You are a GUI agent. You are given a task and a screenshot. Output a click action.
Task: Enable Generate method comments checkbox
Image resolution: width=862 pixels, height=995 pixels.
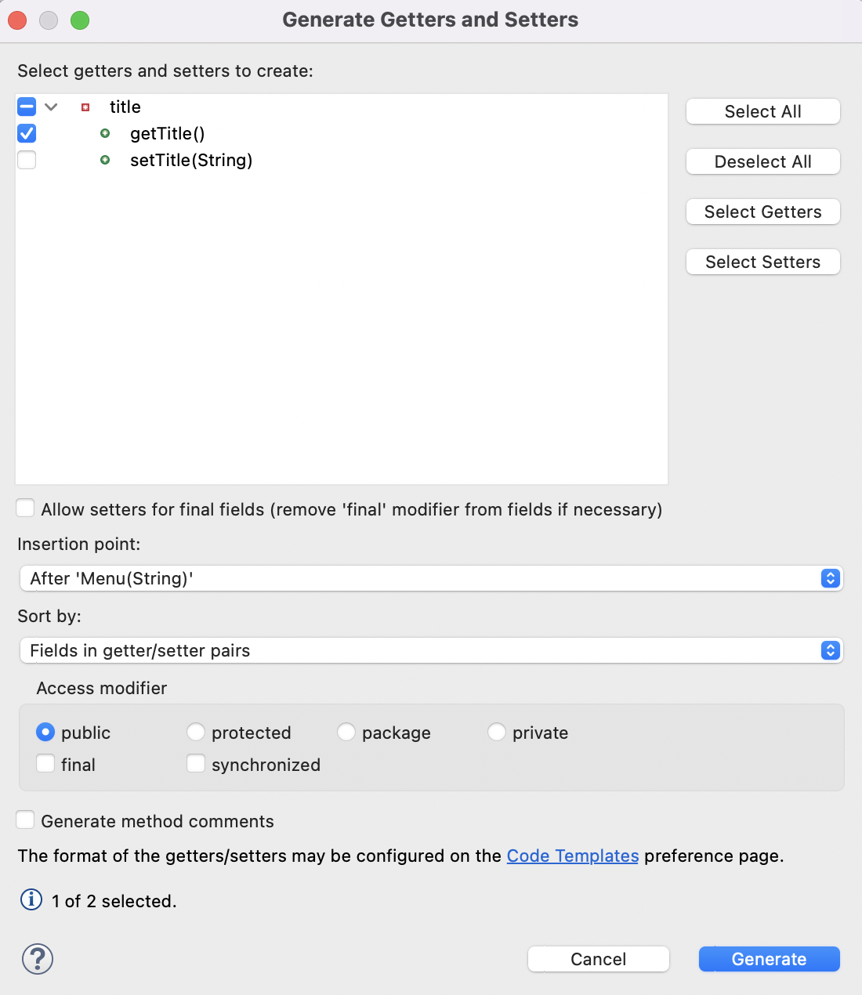coord(25,820)
